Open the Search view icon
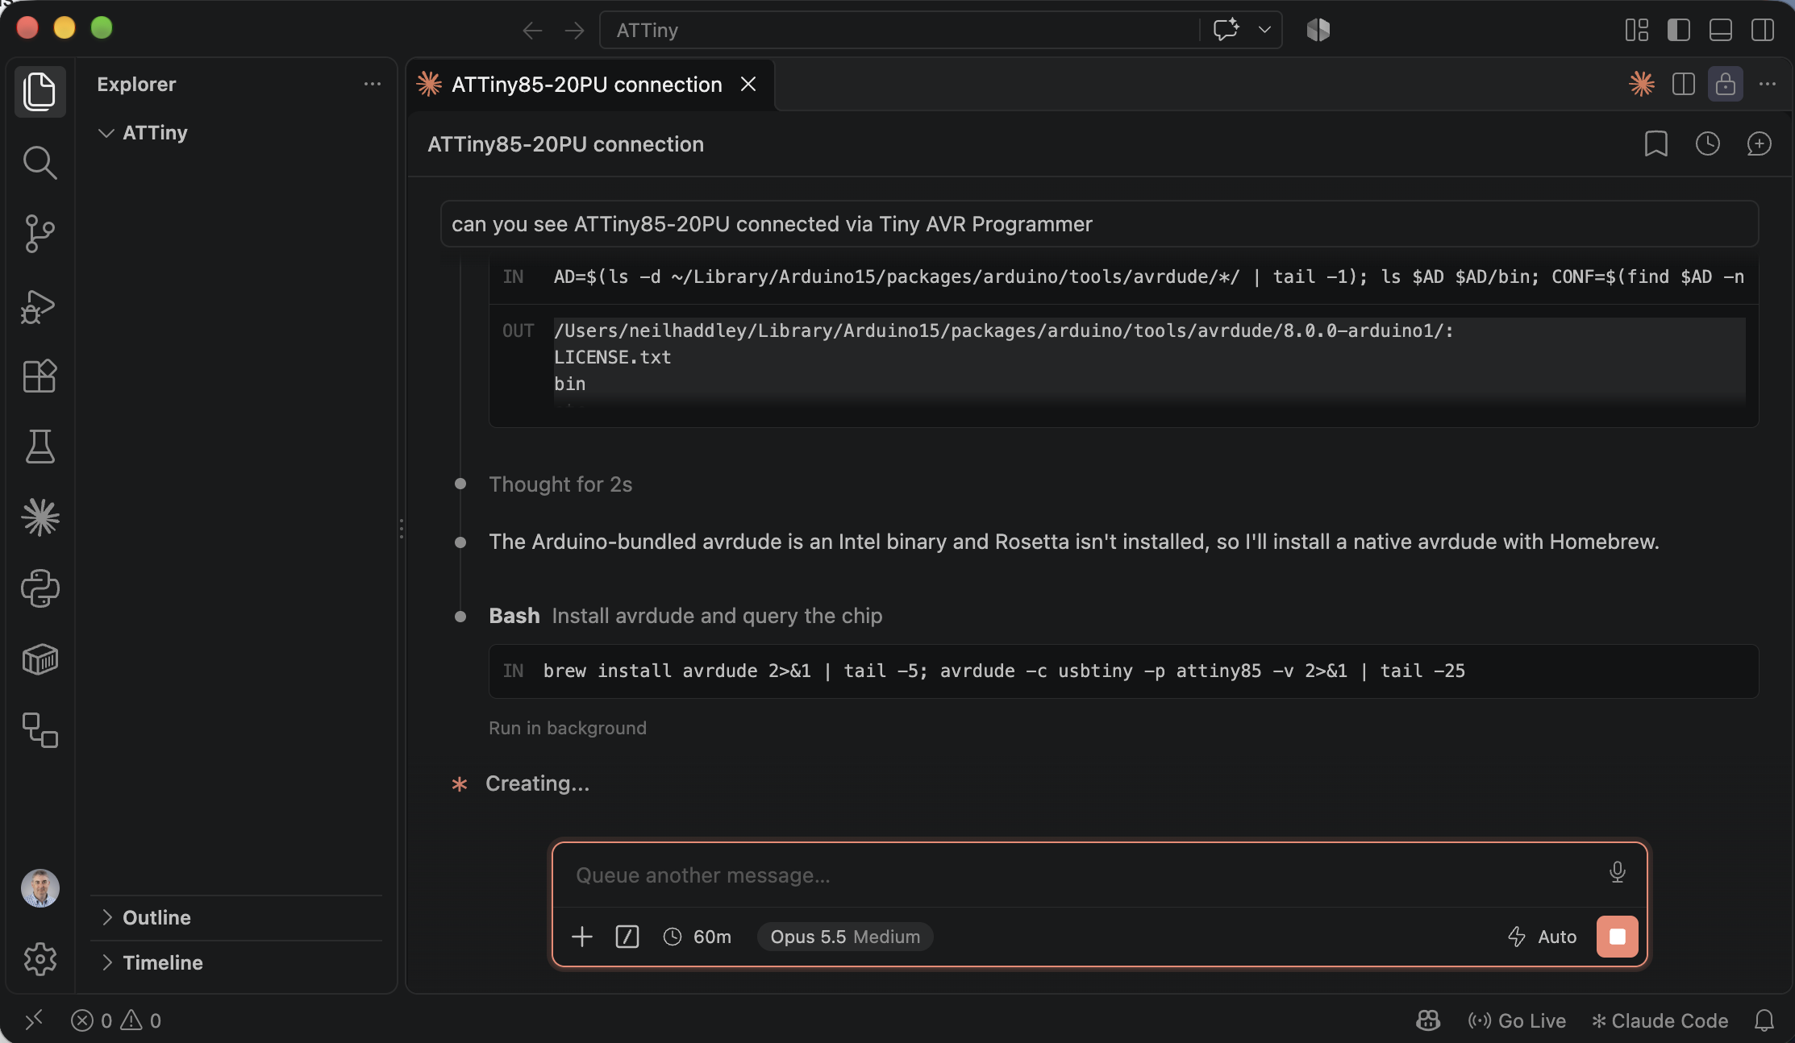The image size is (1795, 1043). [40, 163]
